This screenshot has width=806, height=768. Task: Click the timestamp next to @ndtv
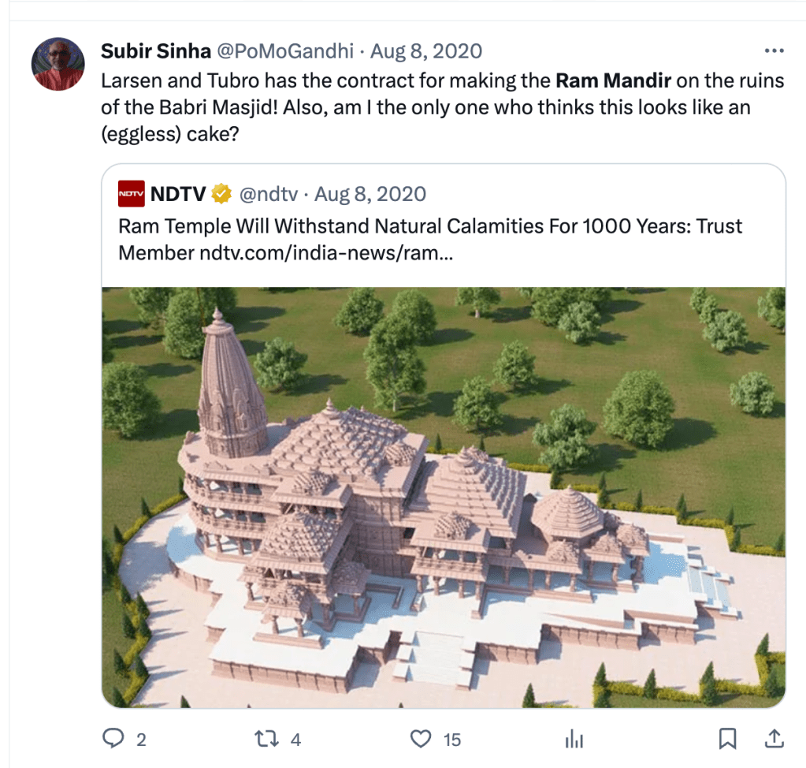click(x=370, y=194)
